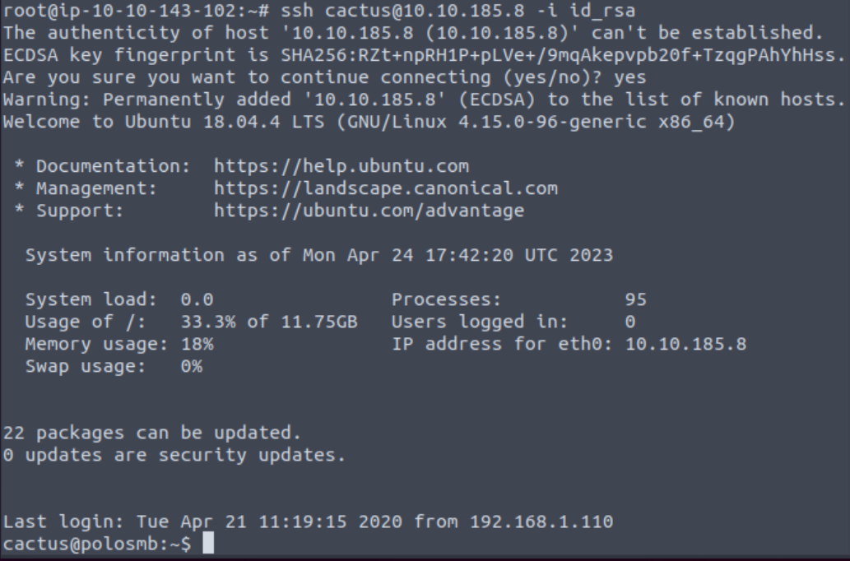Image resolution: width=850 pixels, height=561 pixels.
Task: Click the Processes count 95
Action: click(x=635, y=299)
